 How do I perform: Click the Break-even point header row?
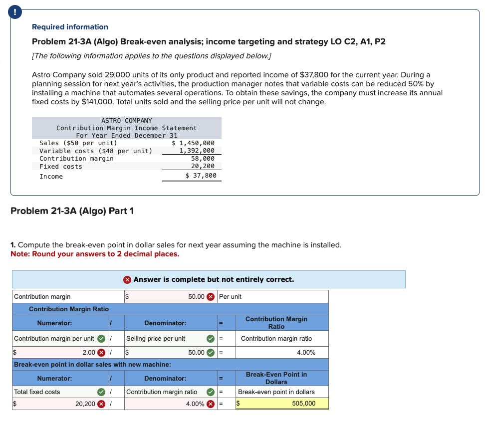click(90, 365)
